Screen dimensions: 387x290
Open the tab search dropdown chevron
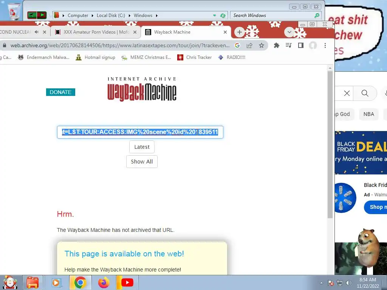tap(289, 32)
